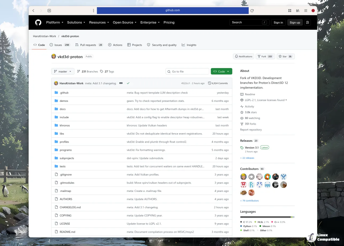
Task: Open the 6,924 Commits history
Action: coord(218,83)
